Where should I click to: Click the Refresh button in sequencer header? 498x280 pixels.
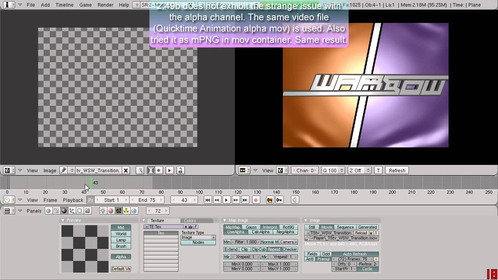point(397,170)
